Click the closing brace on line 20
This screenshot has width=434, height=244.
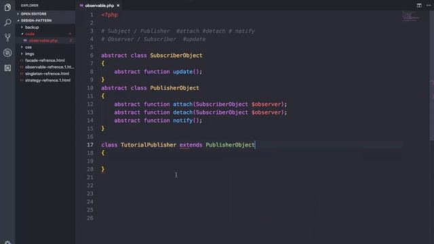coord(103,169)
